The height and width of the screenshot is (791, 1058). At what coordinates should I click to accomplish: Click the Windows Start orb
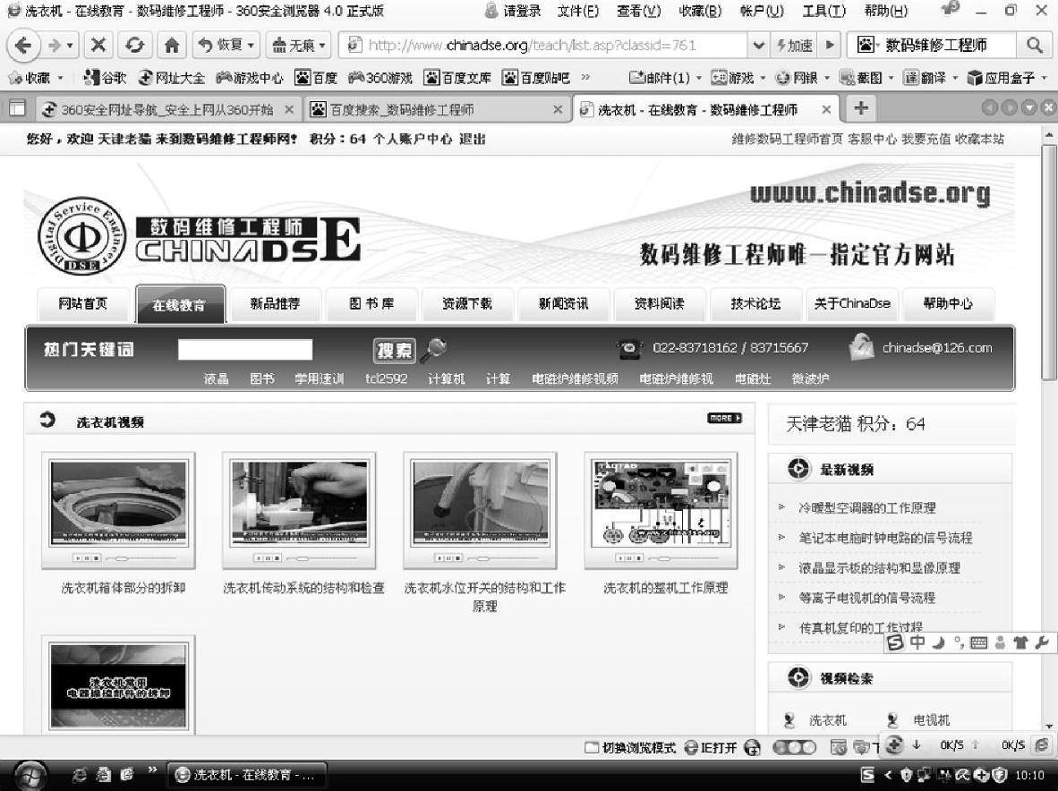30,776
